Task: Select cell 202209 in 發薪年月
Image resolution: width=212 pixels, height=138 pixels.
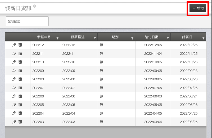Action: point(38,71)
